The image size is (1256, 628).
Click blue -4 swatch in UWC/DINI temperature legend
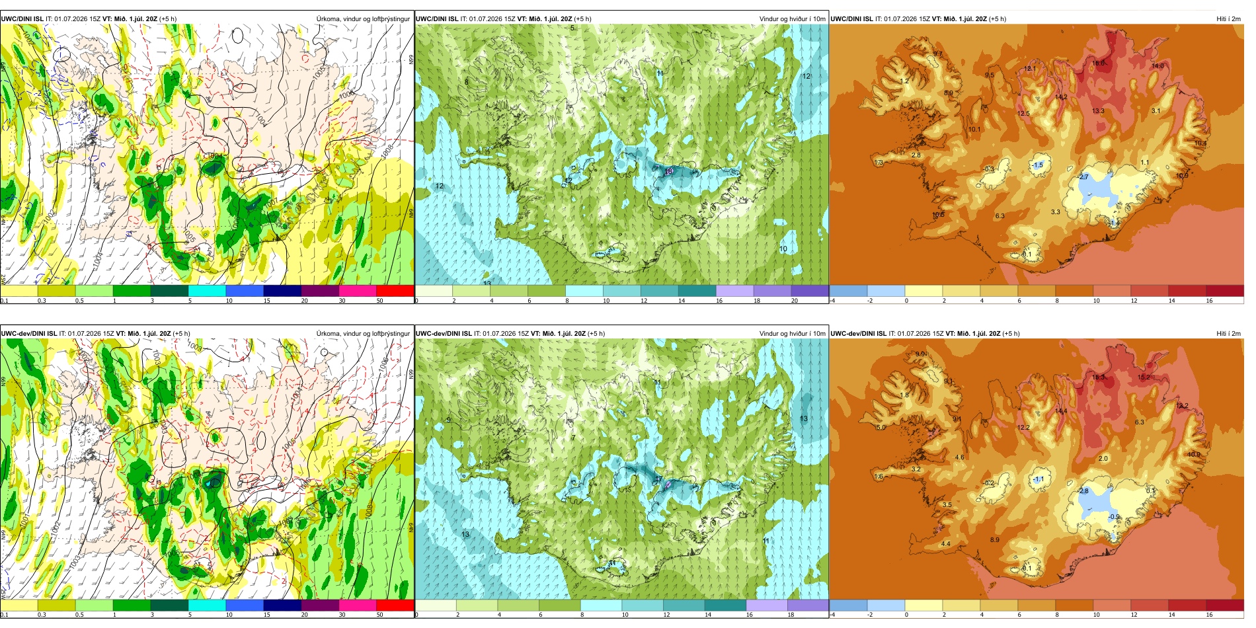coord(848,291)
